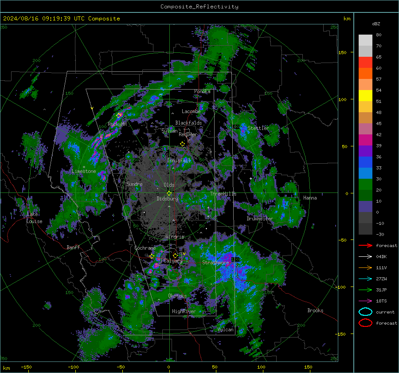Click the Okotoks town label
The height and width of the screenshot is (373, 399).
[177, 296]
